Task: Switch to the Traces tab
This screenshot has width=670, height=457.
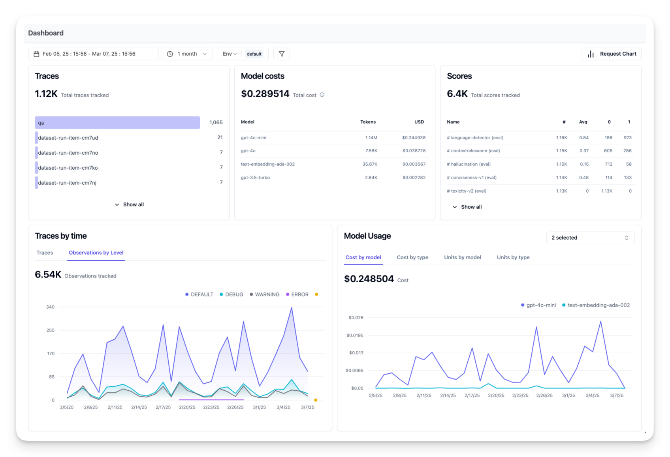Action: coord(45,253)
